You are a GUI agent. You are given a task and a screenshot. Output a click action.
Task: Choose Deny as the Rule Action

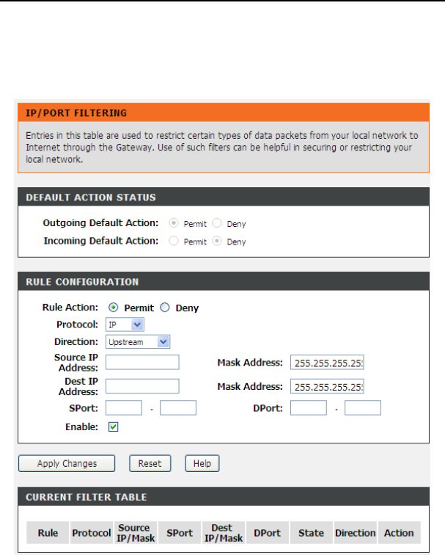[x=165, y=308]
